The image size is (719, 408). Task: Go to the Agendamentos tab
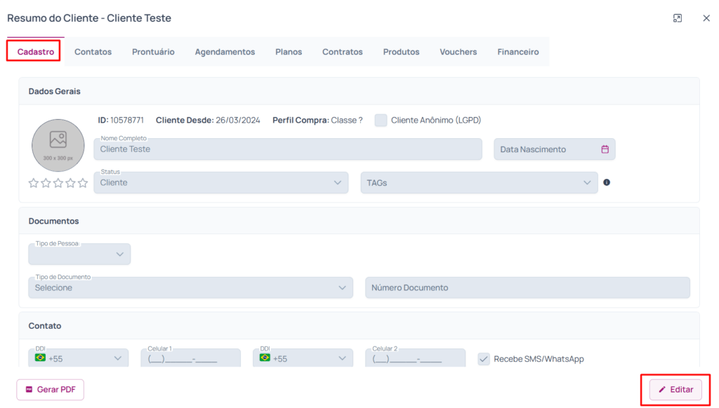(225, 52)
